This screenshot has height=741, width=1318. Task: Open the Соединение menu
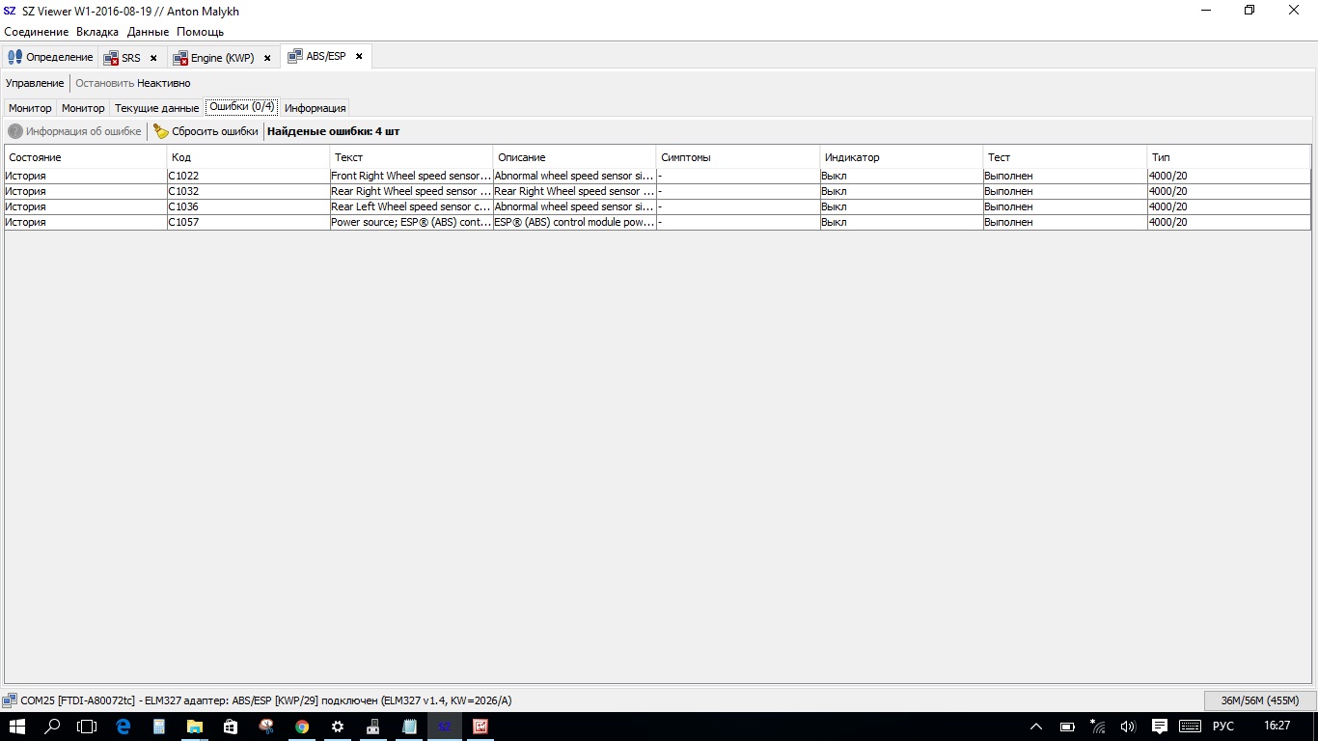coord(37,32)
